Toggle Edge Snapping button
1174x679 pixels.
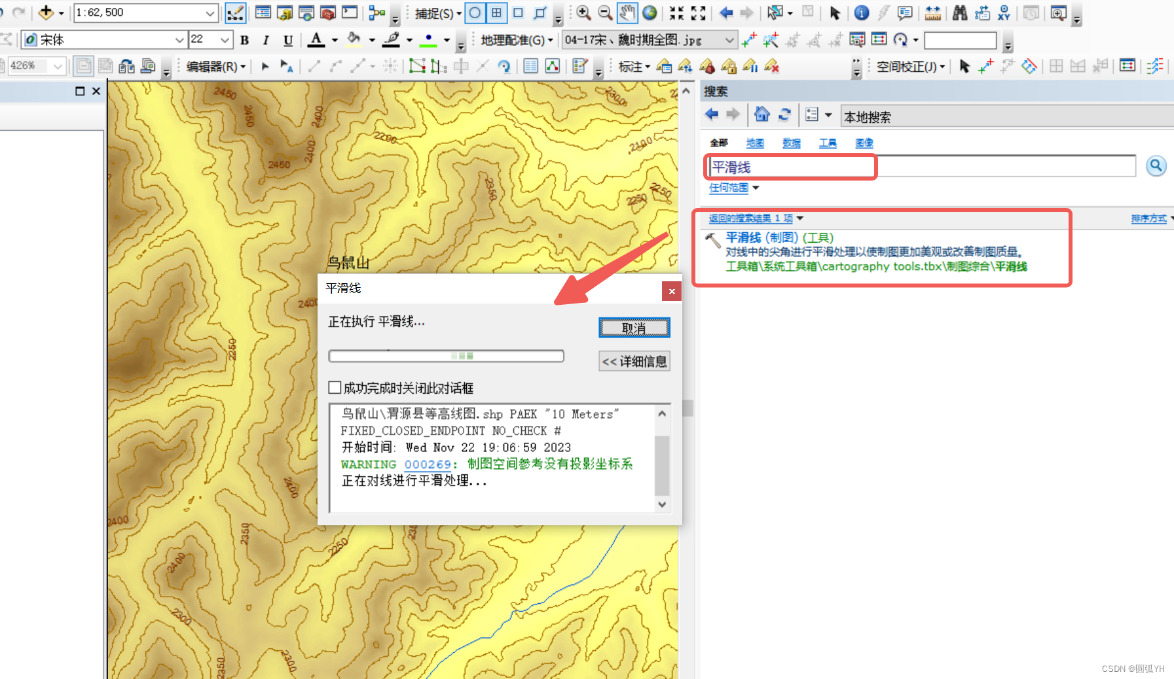tap(540, 12)
